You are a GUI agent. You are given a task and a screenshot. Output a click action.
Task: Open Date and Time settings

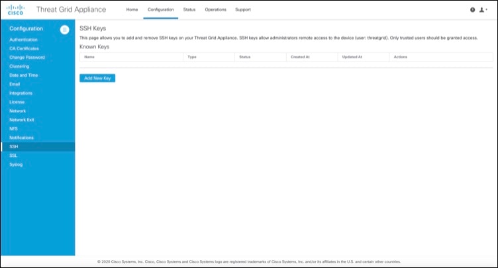23,75
